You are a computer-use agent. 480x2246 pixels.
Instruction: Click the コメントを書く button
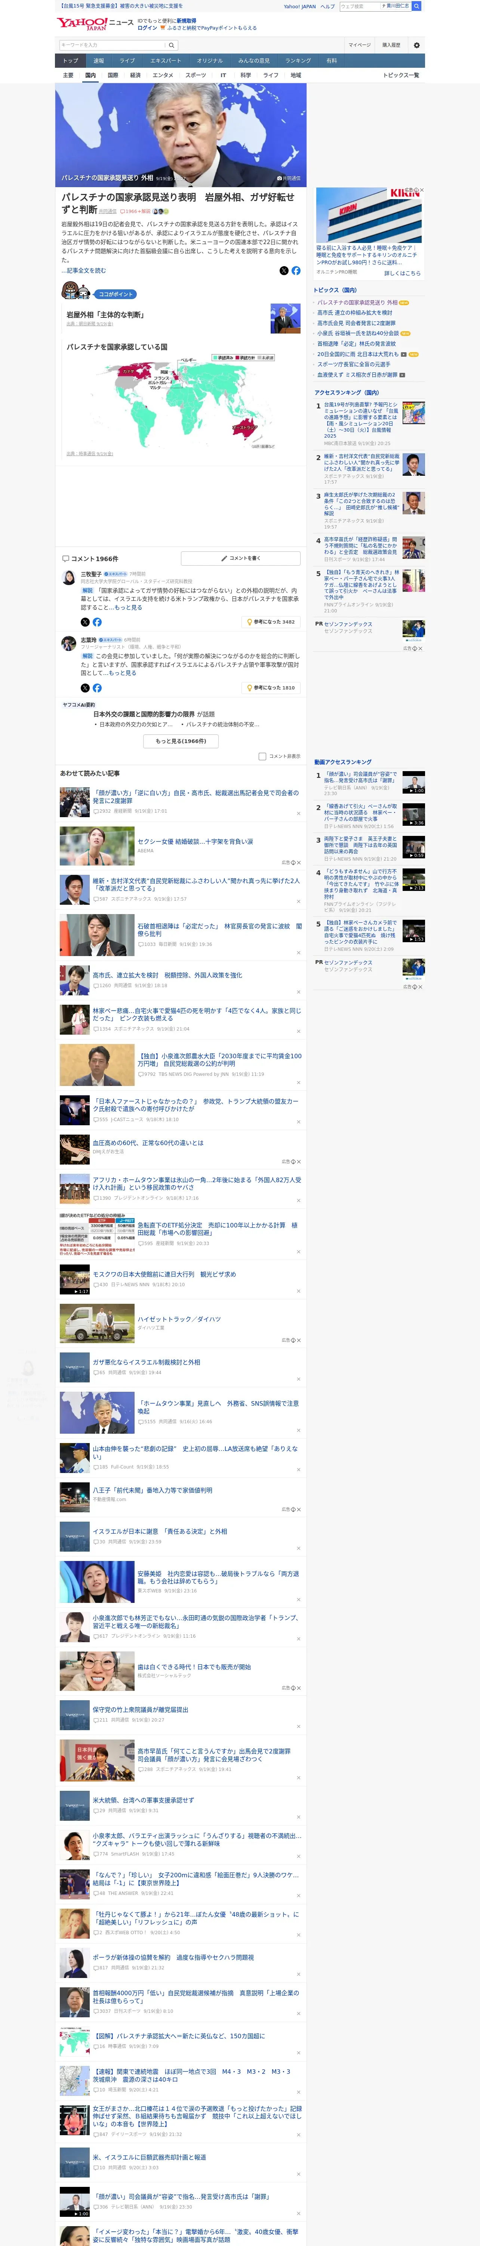coord(240,558)
